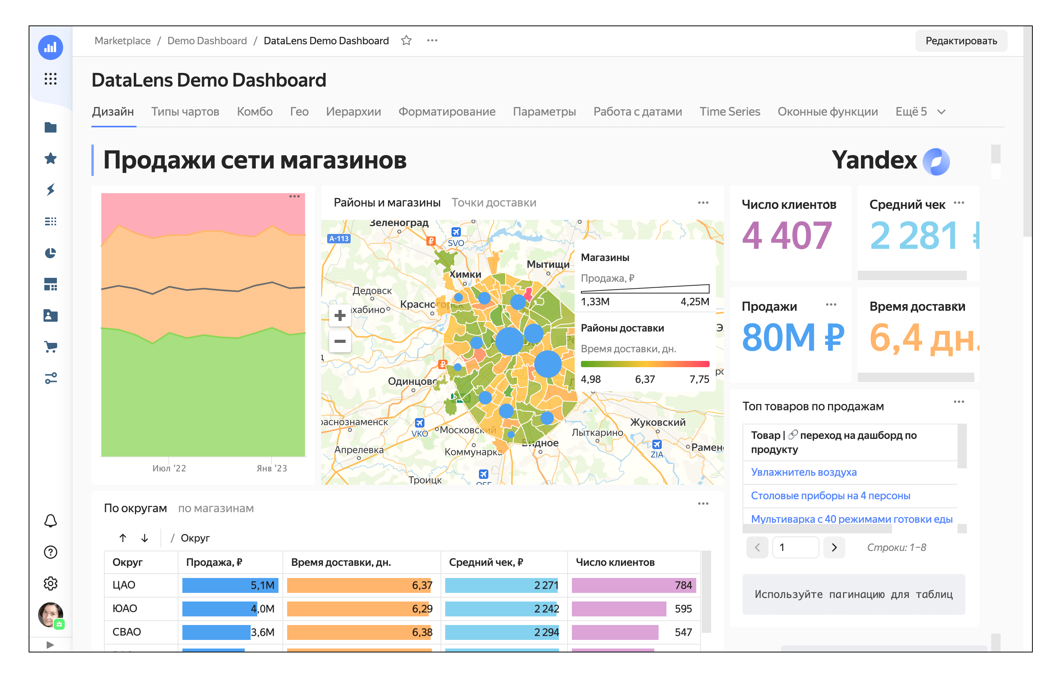This screenshot has height=674, width=1063.
Task: Click Редактировать button top right
Action: click(x=963, y=40)
